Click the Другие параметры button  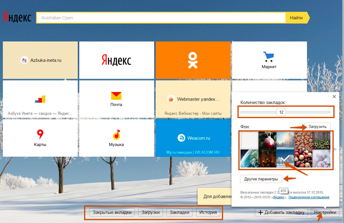[x=261, y=179]
